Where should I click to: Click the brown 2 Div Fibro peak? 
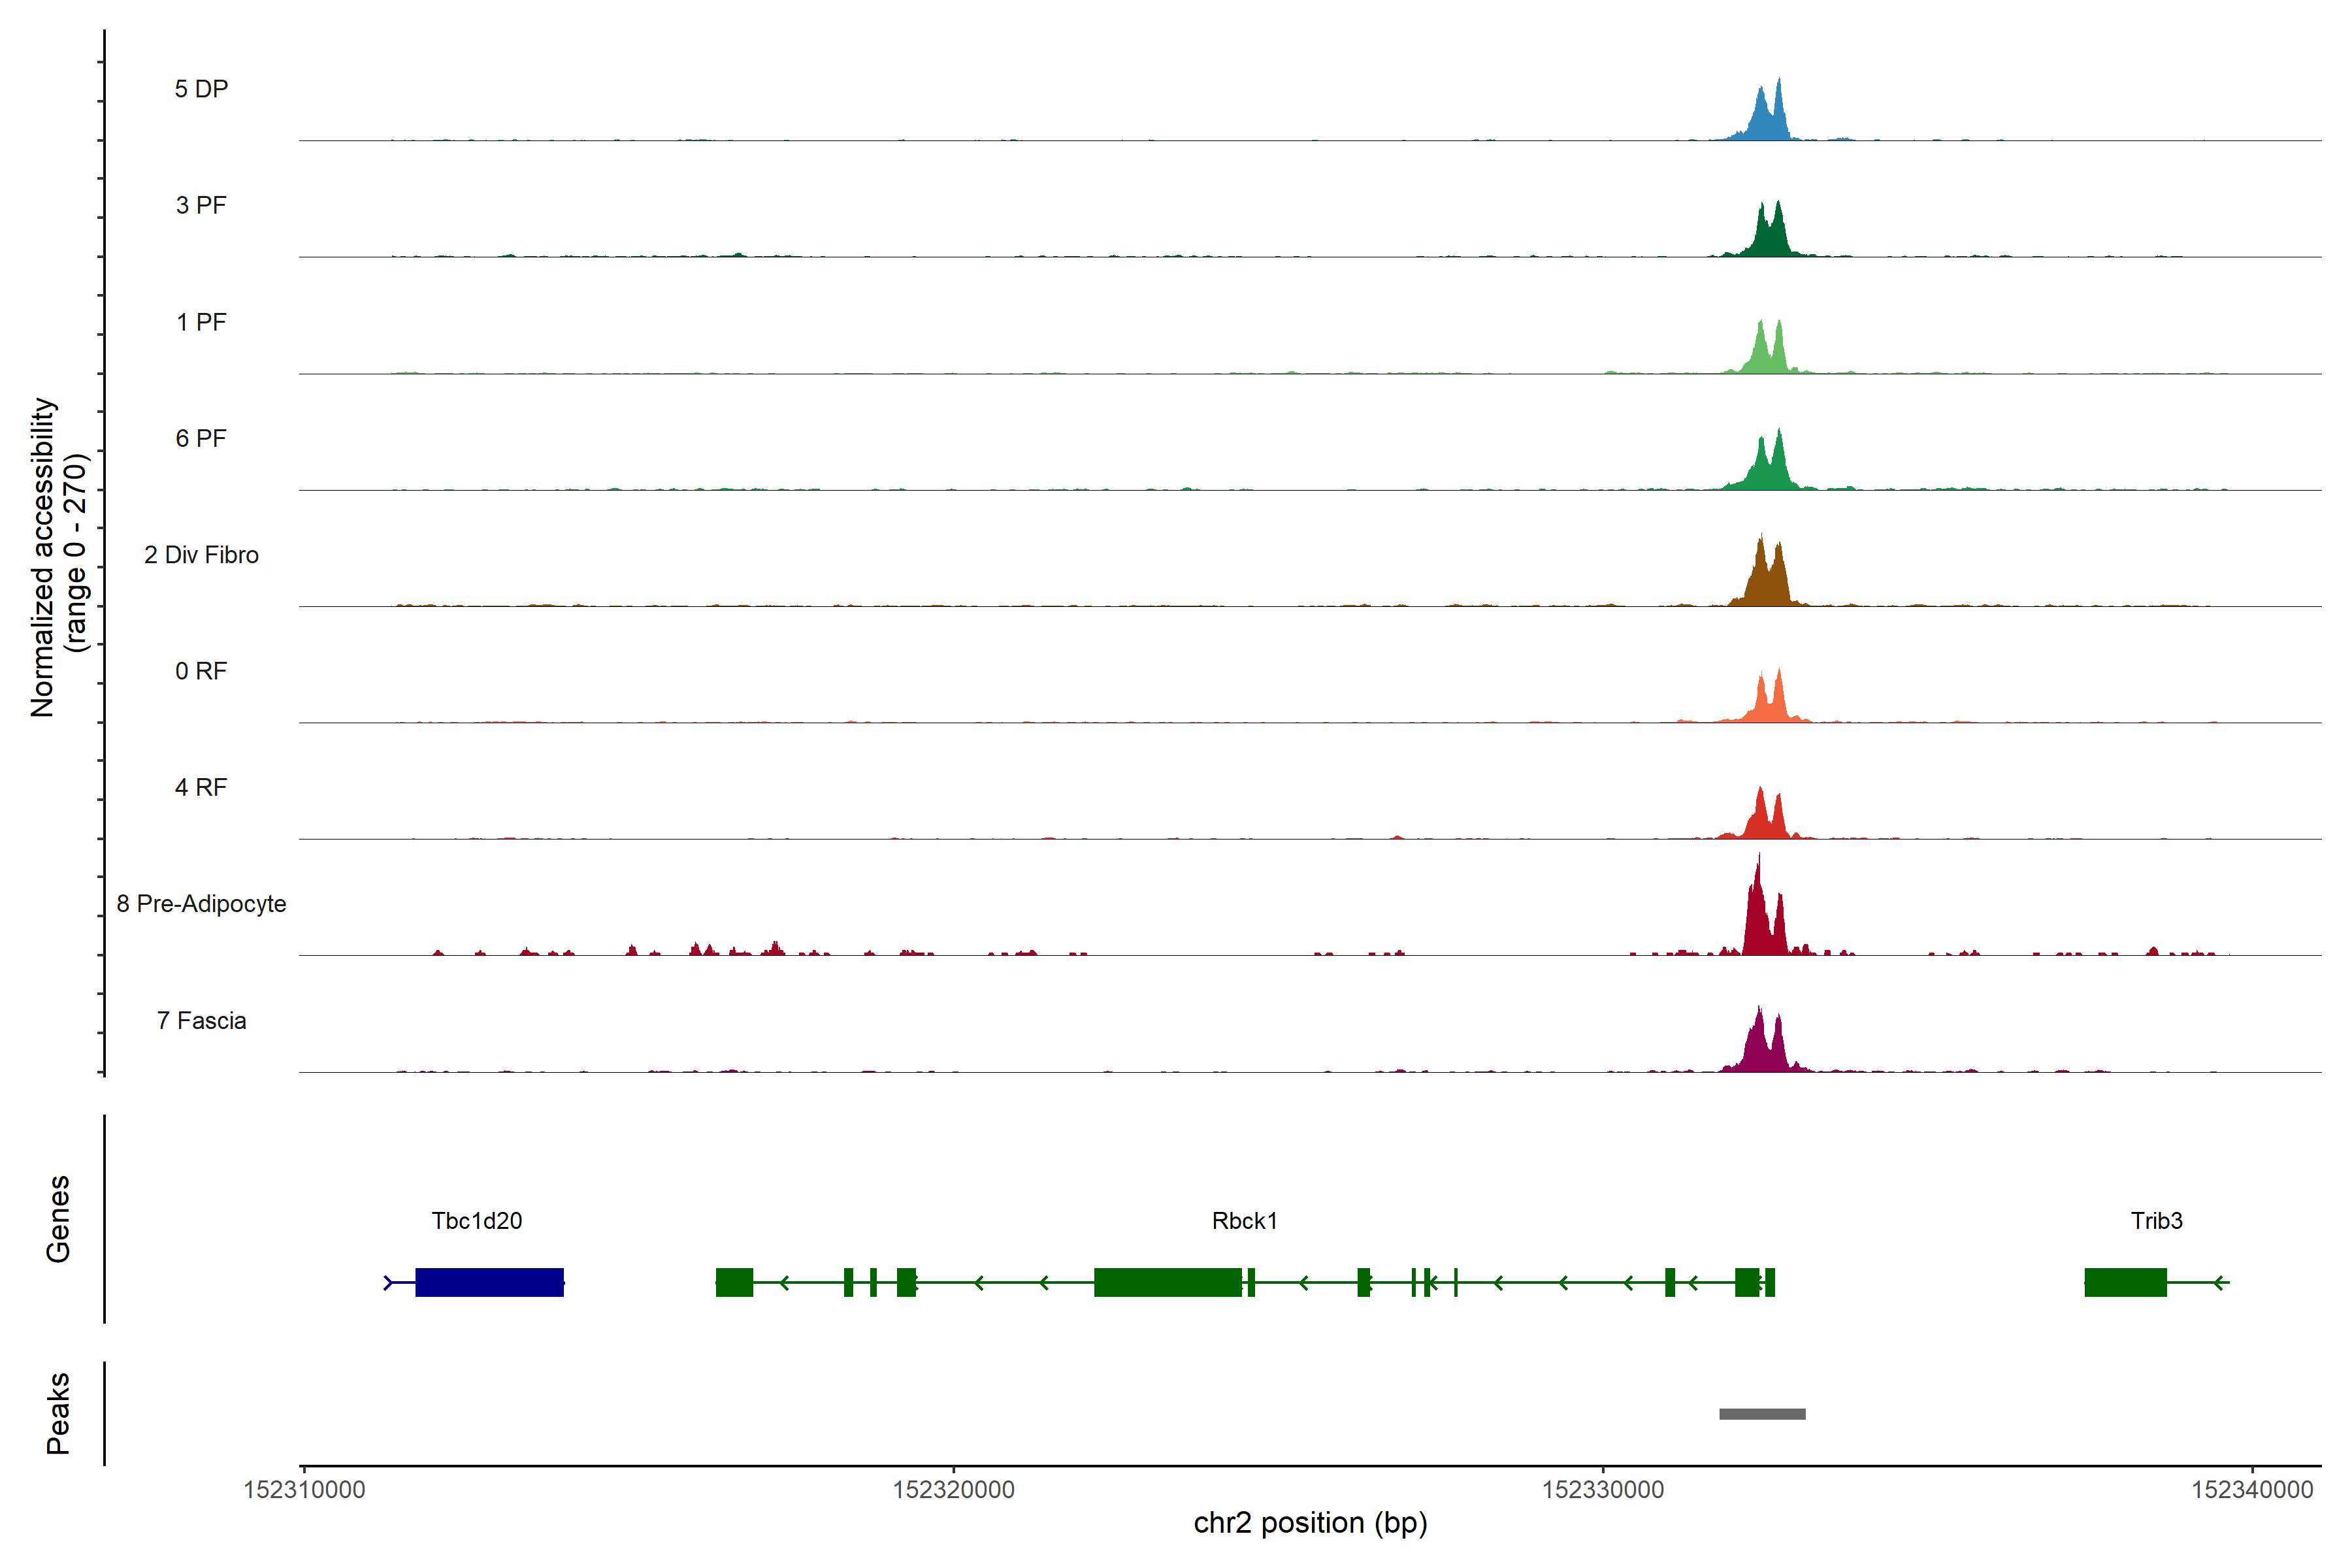point(1767,587)
